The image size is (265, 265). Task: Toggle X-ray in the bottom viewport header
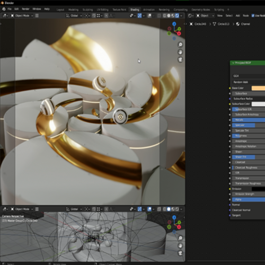coord(159,209)
